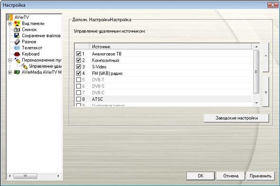Toggle the DVB-S checkbox

pyautogui.click(x=78, y=86)
